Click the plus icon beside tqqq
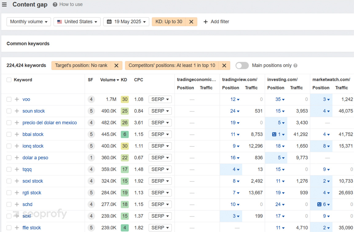This screenshot has width=354, height=232. (17, 169)
